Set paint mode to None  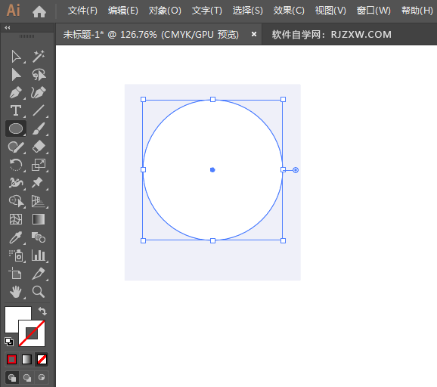click(x=42, y=360)
